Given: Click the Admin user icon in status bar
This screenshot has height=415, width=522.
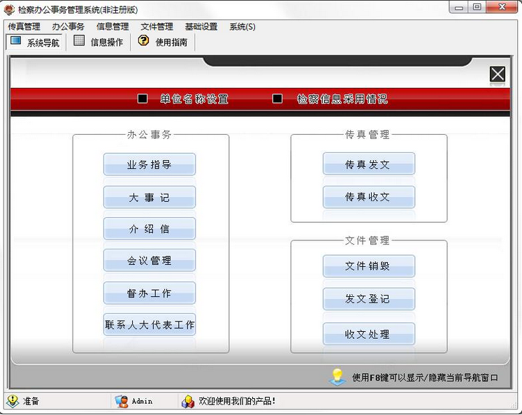Looking at the screenshot, I should coord(122,401).
